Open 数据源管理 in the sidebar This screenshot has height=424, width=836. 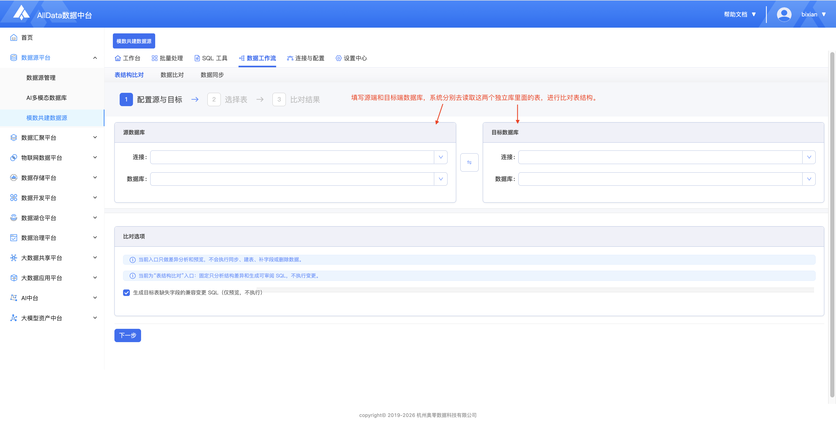pyautogui.click(x=41, y=78)
